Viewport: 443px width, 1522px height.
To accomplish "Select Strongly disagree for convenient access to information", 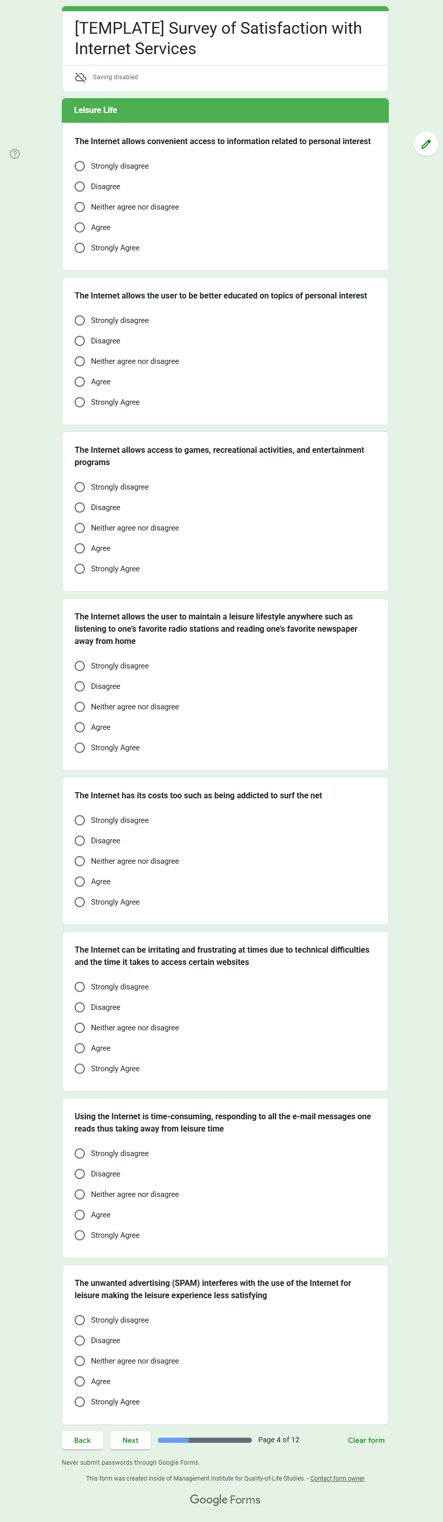I will click(80, 166).
